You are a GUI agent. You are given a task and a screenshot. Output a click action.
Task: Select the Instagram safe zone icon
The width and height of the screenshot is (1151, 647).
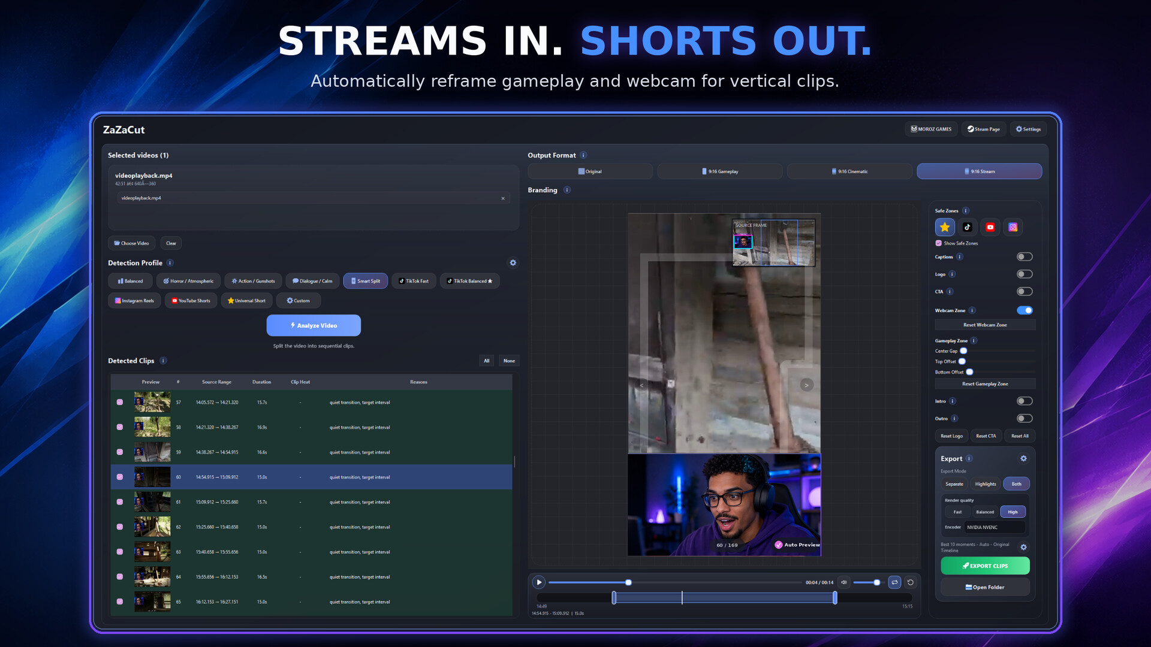coord(1013,227)
